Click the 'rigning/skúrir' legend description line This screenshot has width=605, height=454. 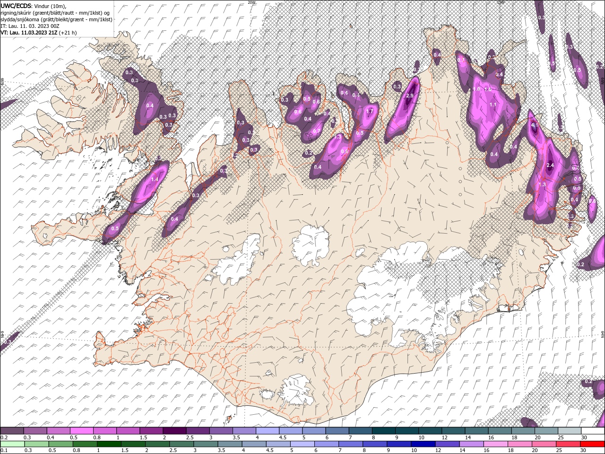click(x=55, y=13)
